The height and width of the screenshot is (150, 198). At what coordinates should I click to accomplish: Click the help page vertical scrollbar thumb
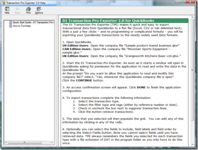(x=193, y=70)
